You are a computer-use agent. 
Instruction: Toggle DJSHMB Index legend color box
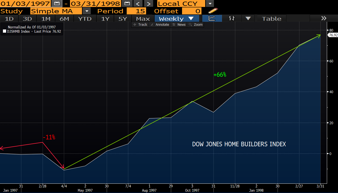pyautogui.click(x=4, y=31)
